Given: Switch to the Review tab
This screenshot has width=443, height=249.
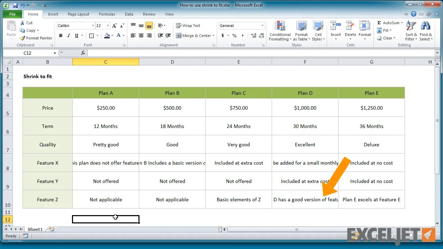Looking at the screenshot, I should (149, 14).
